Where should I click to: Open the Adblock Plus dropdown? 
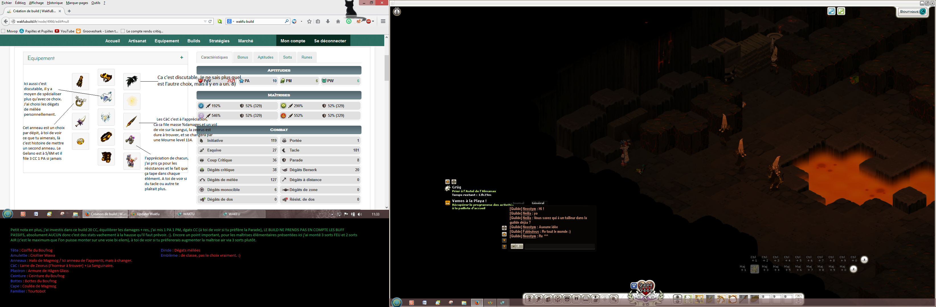pyautogui.click(x=373, y=21)
